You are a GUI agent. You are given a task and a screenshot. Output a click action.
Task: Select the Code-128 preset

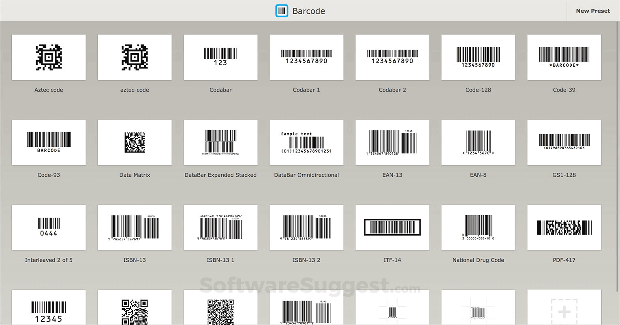coord(478,57)
